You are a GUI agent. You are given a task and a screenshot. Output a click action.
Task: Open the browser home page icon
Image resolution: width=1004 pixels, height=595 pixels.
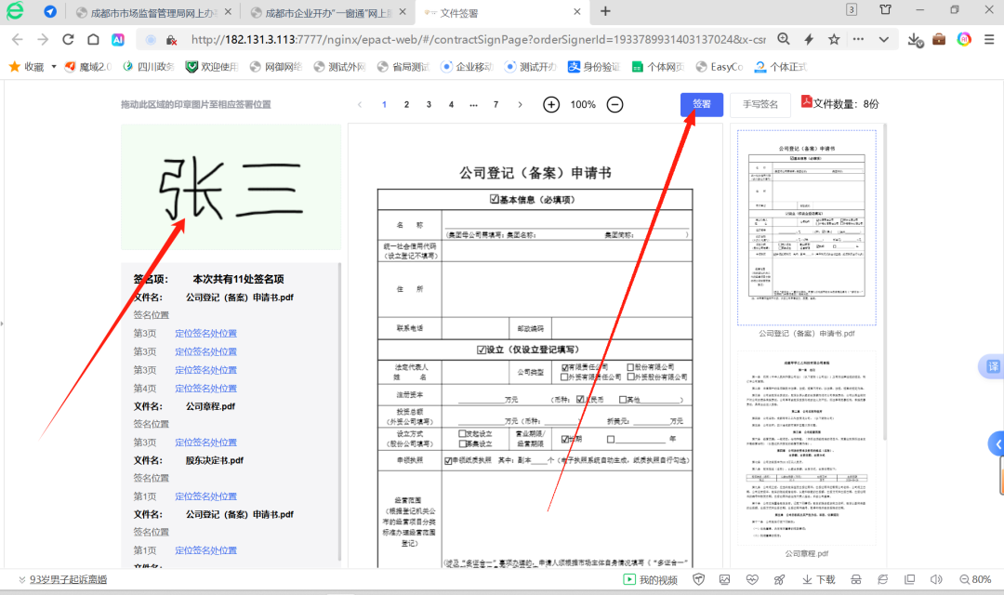coord(94,40)
